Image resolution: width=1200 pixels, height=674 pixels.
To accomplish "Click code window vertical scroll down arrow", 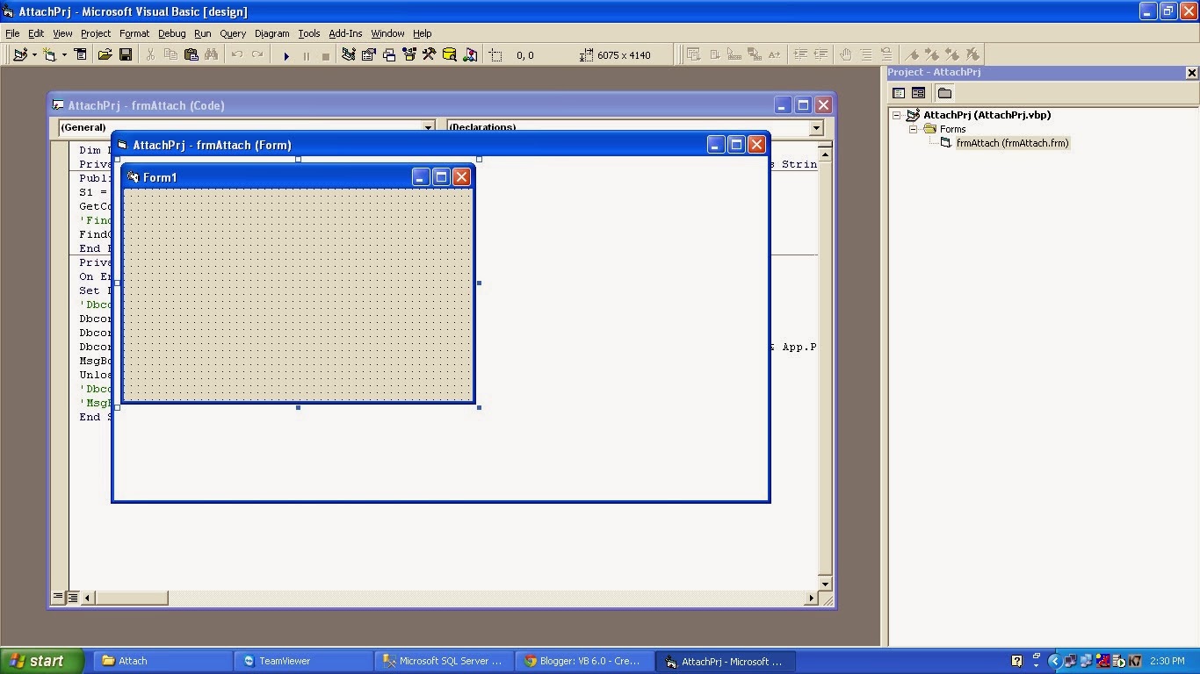I will (825, 584).
